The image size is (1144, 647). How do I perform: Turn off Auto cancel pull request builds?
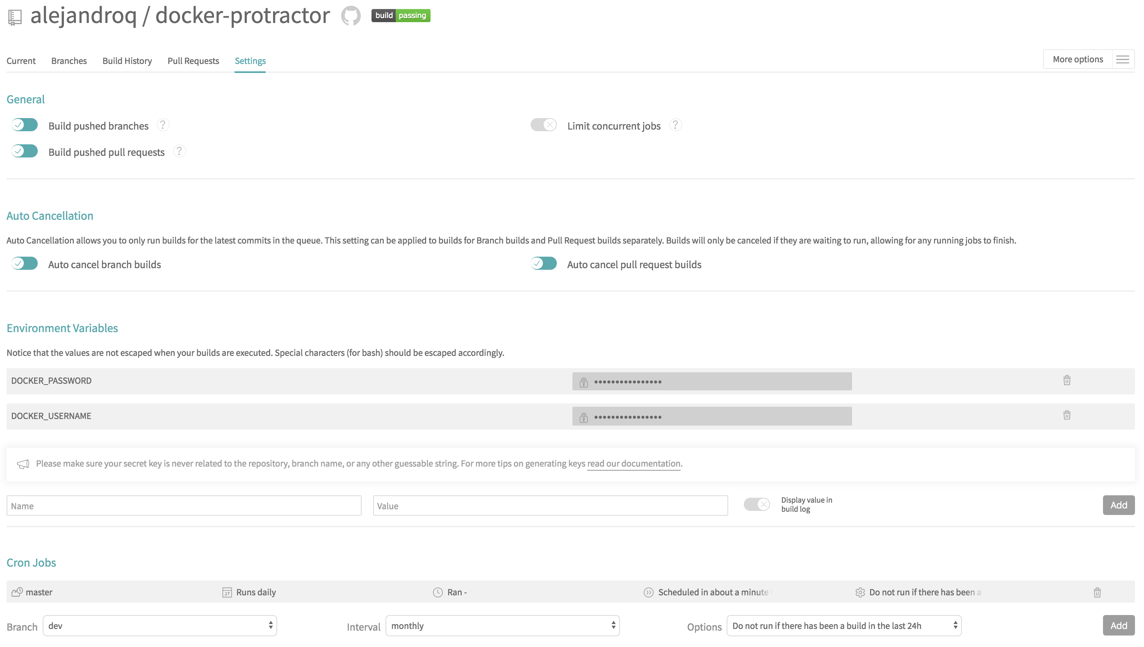(543, 264)
